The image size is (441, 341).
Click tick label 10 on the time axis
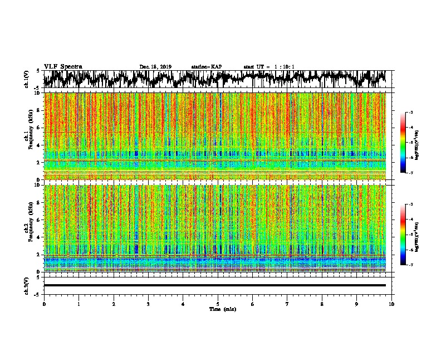(391, 304)
